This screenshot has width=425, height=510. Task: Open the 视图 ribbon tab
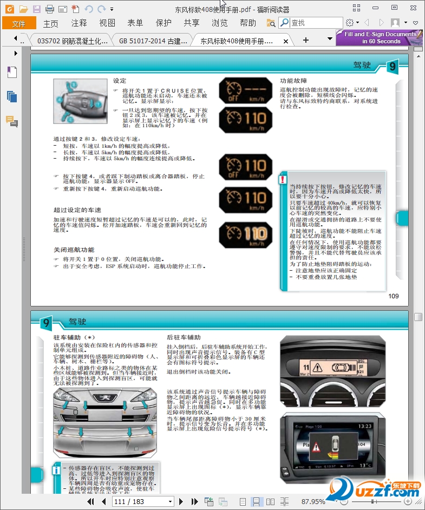(x=107, y=23)
